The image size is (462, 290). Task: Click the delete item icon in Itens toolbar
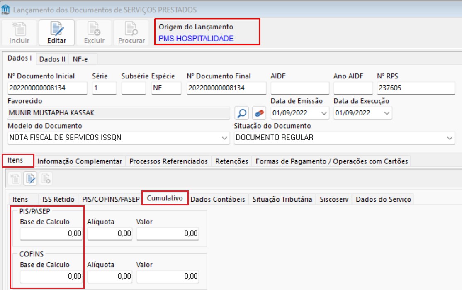click(46, 178)
